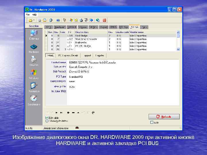This screenshot has width=207, height=155.
Task: Select the PCI Bus tab
Action: (134, 27)
